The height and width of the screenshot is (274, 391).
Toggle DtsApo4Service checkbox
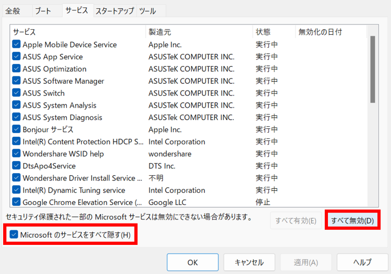16,165
